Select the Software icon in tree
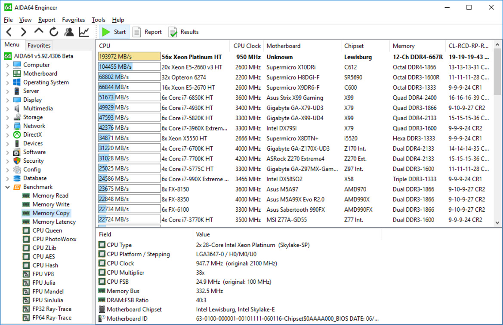 pos(17,152)
